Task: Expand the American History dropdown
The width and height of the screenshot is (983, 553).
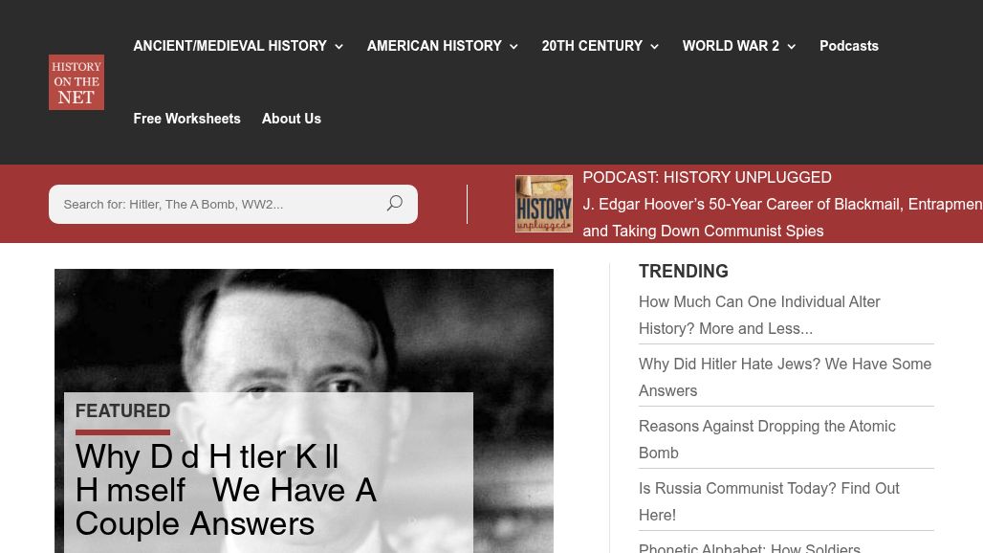Action: [x=434, y=46]
